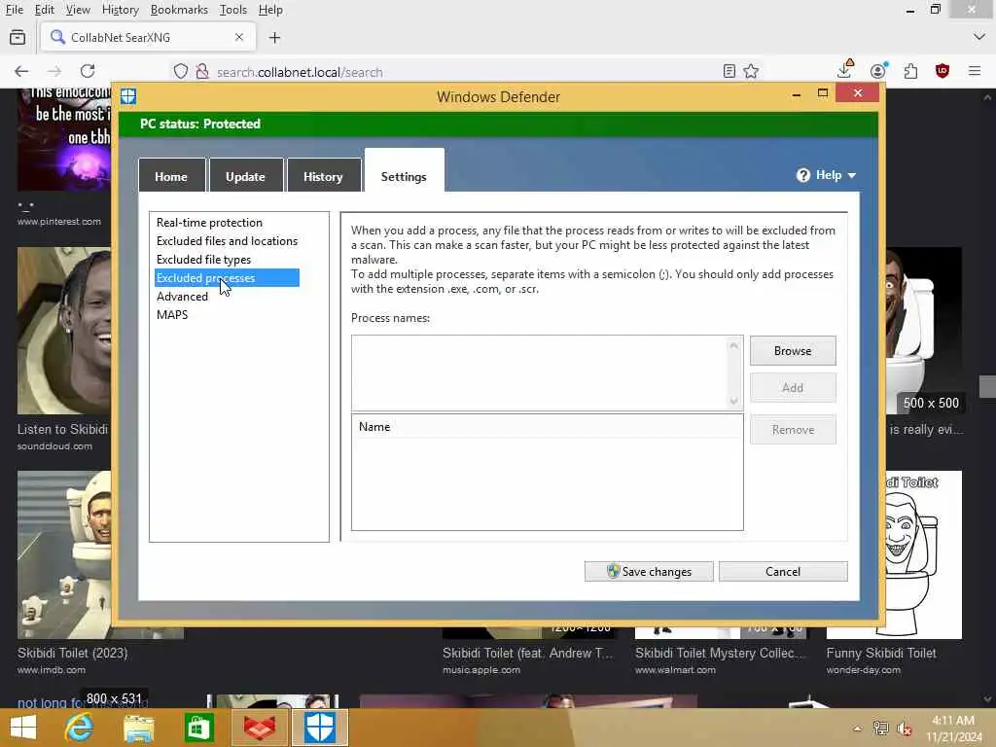This screenshot has height=747, width=996.
Task: Bookmark this page with the star icon
Action: pyautogui.click(x=752, y=71)
